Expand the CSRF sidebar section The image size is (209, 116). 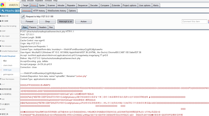[10, 31]
